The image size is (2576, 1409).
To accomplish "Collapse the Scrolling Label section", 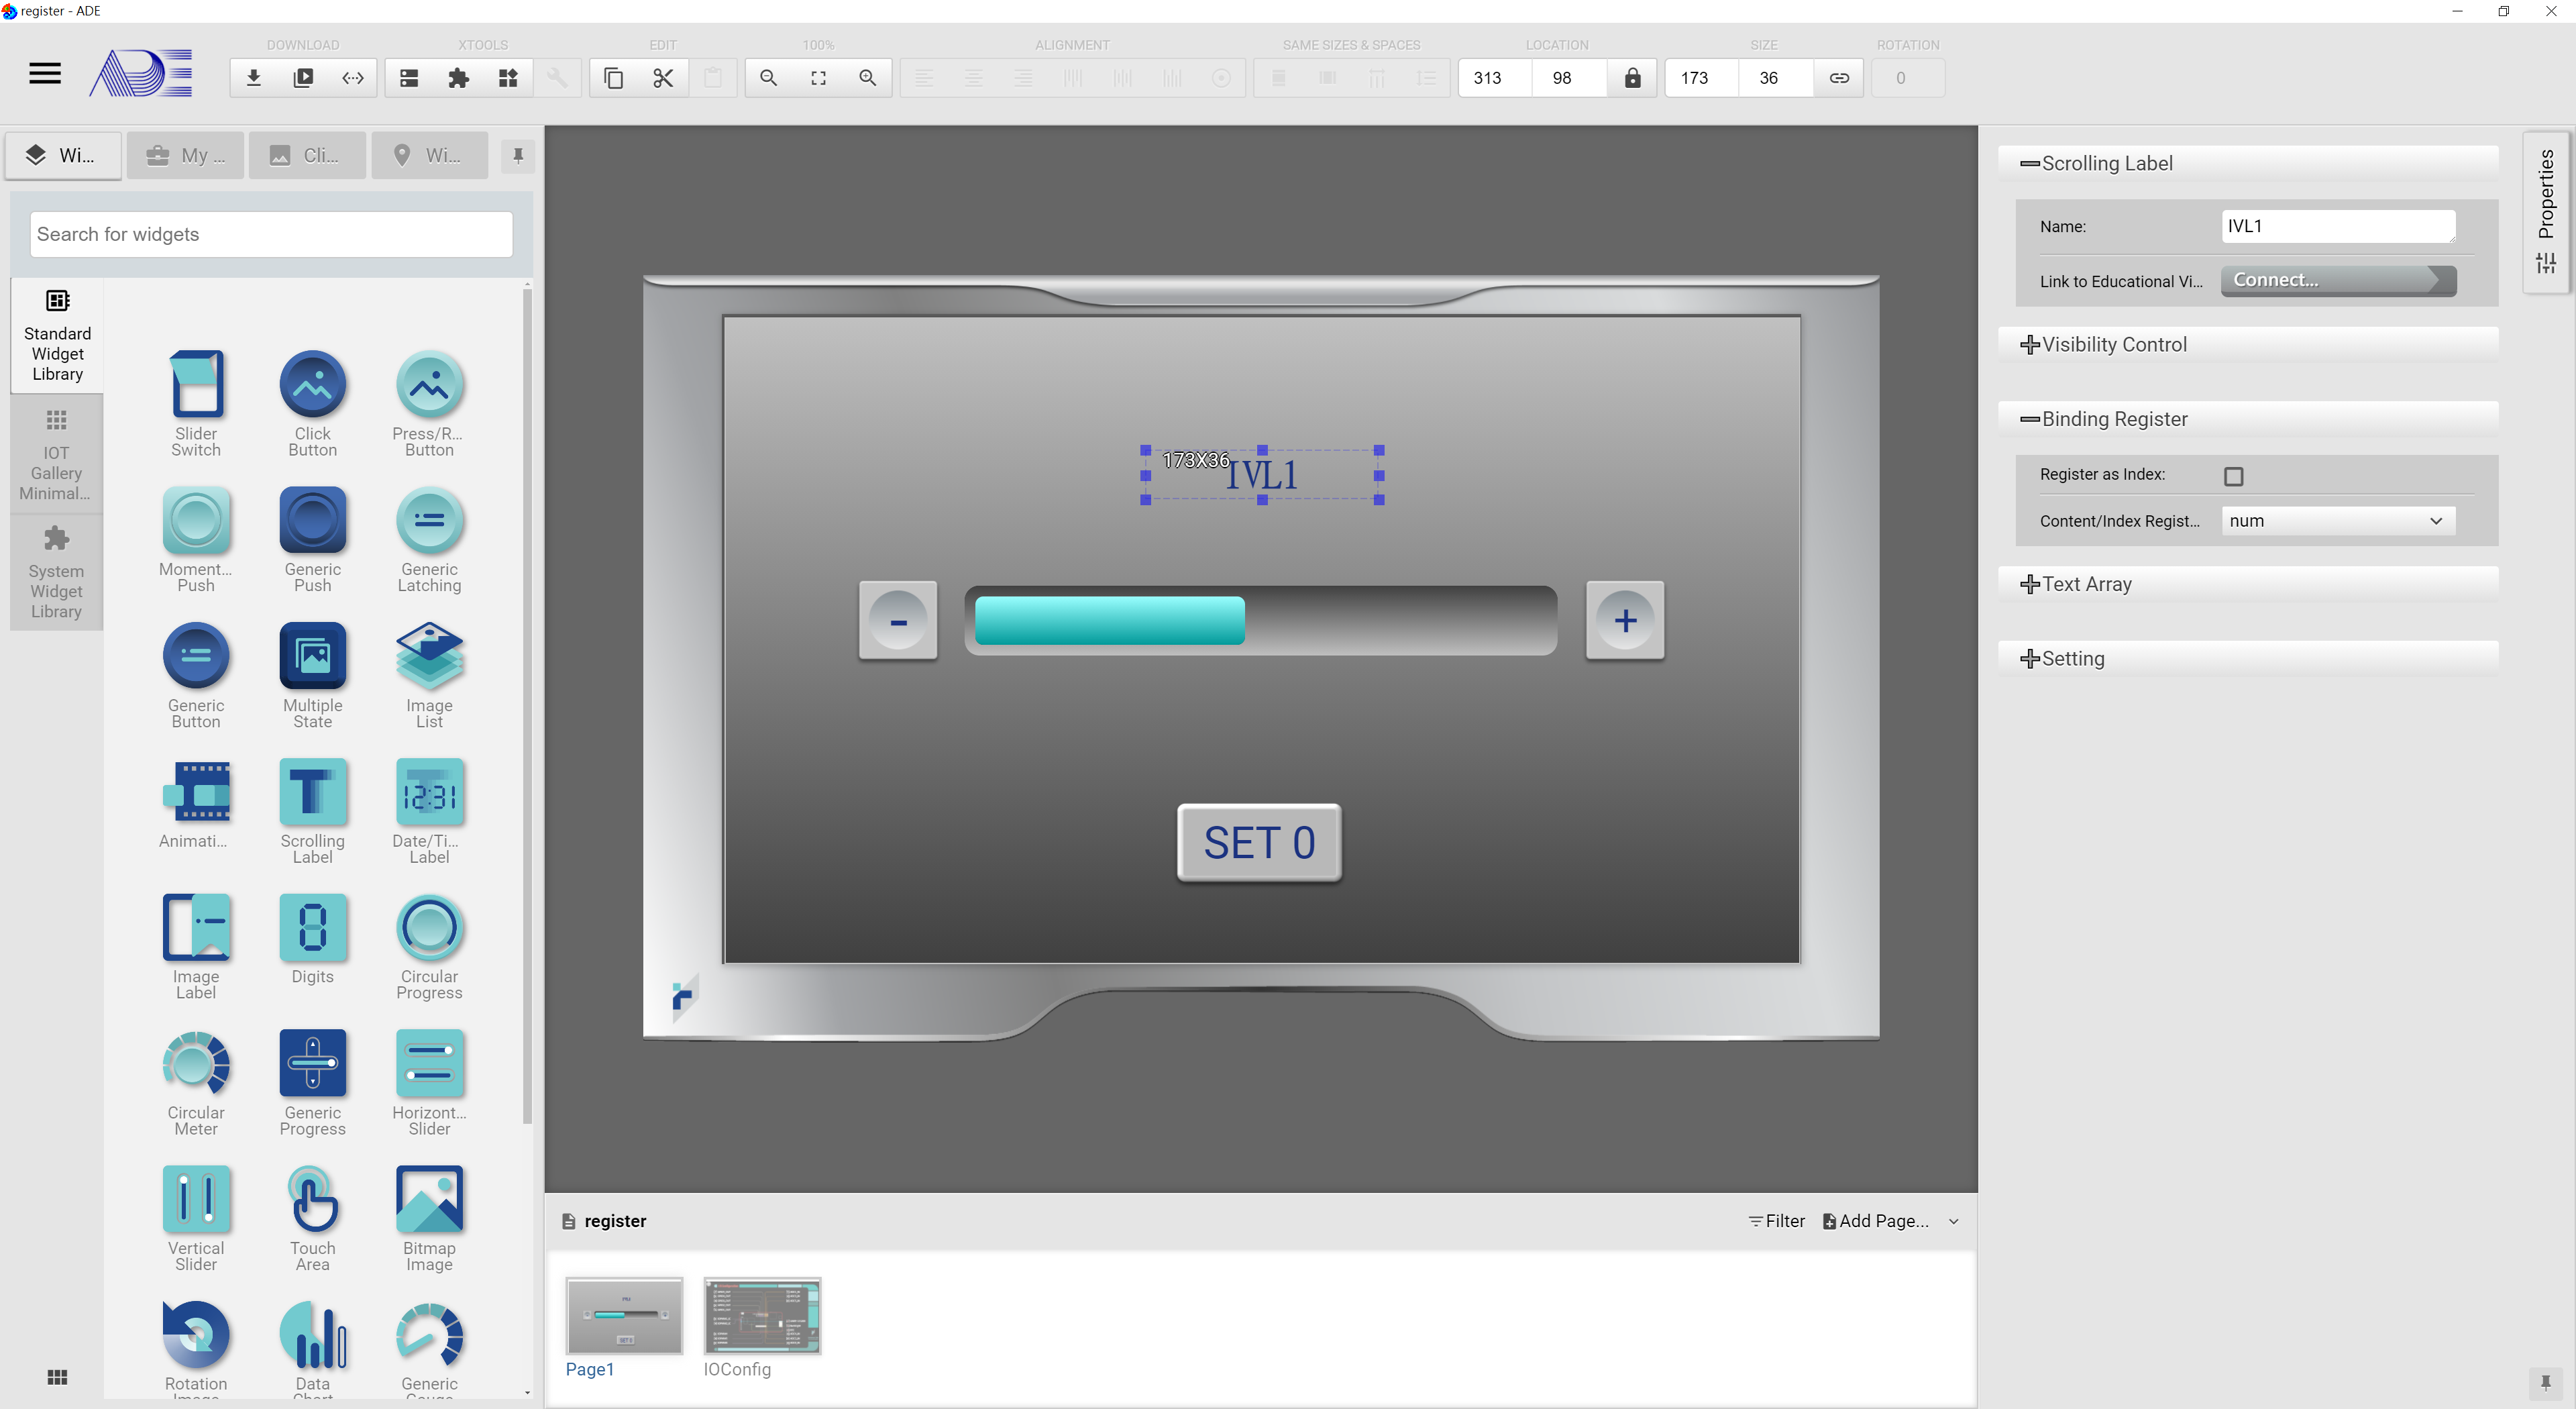I will [x=2248, y=164].
